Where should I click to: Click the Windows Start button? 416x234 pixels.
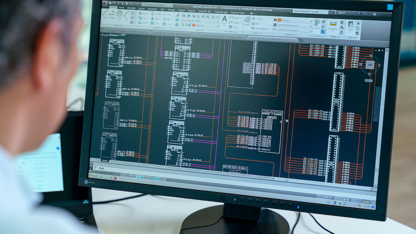[93, 175]
